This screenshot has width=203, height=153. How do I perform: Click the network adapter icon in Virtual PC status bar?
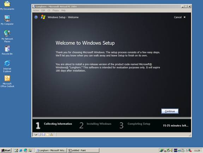click(52, 135)
